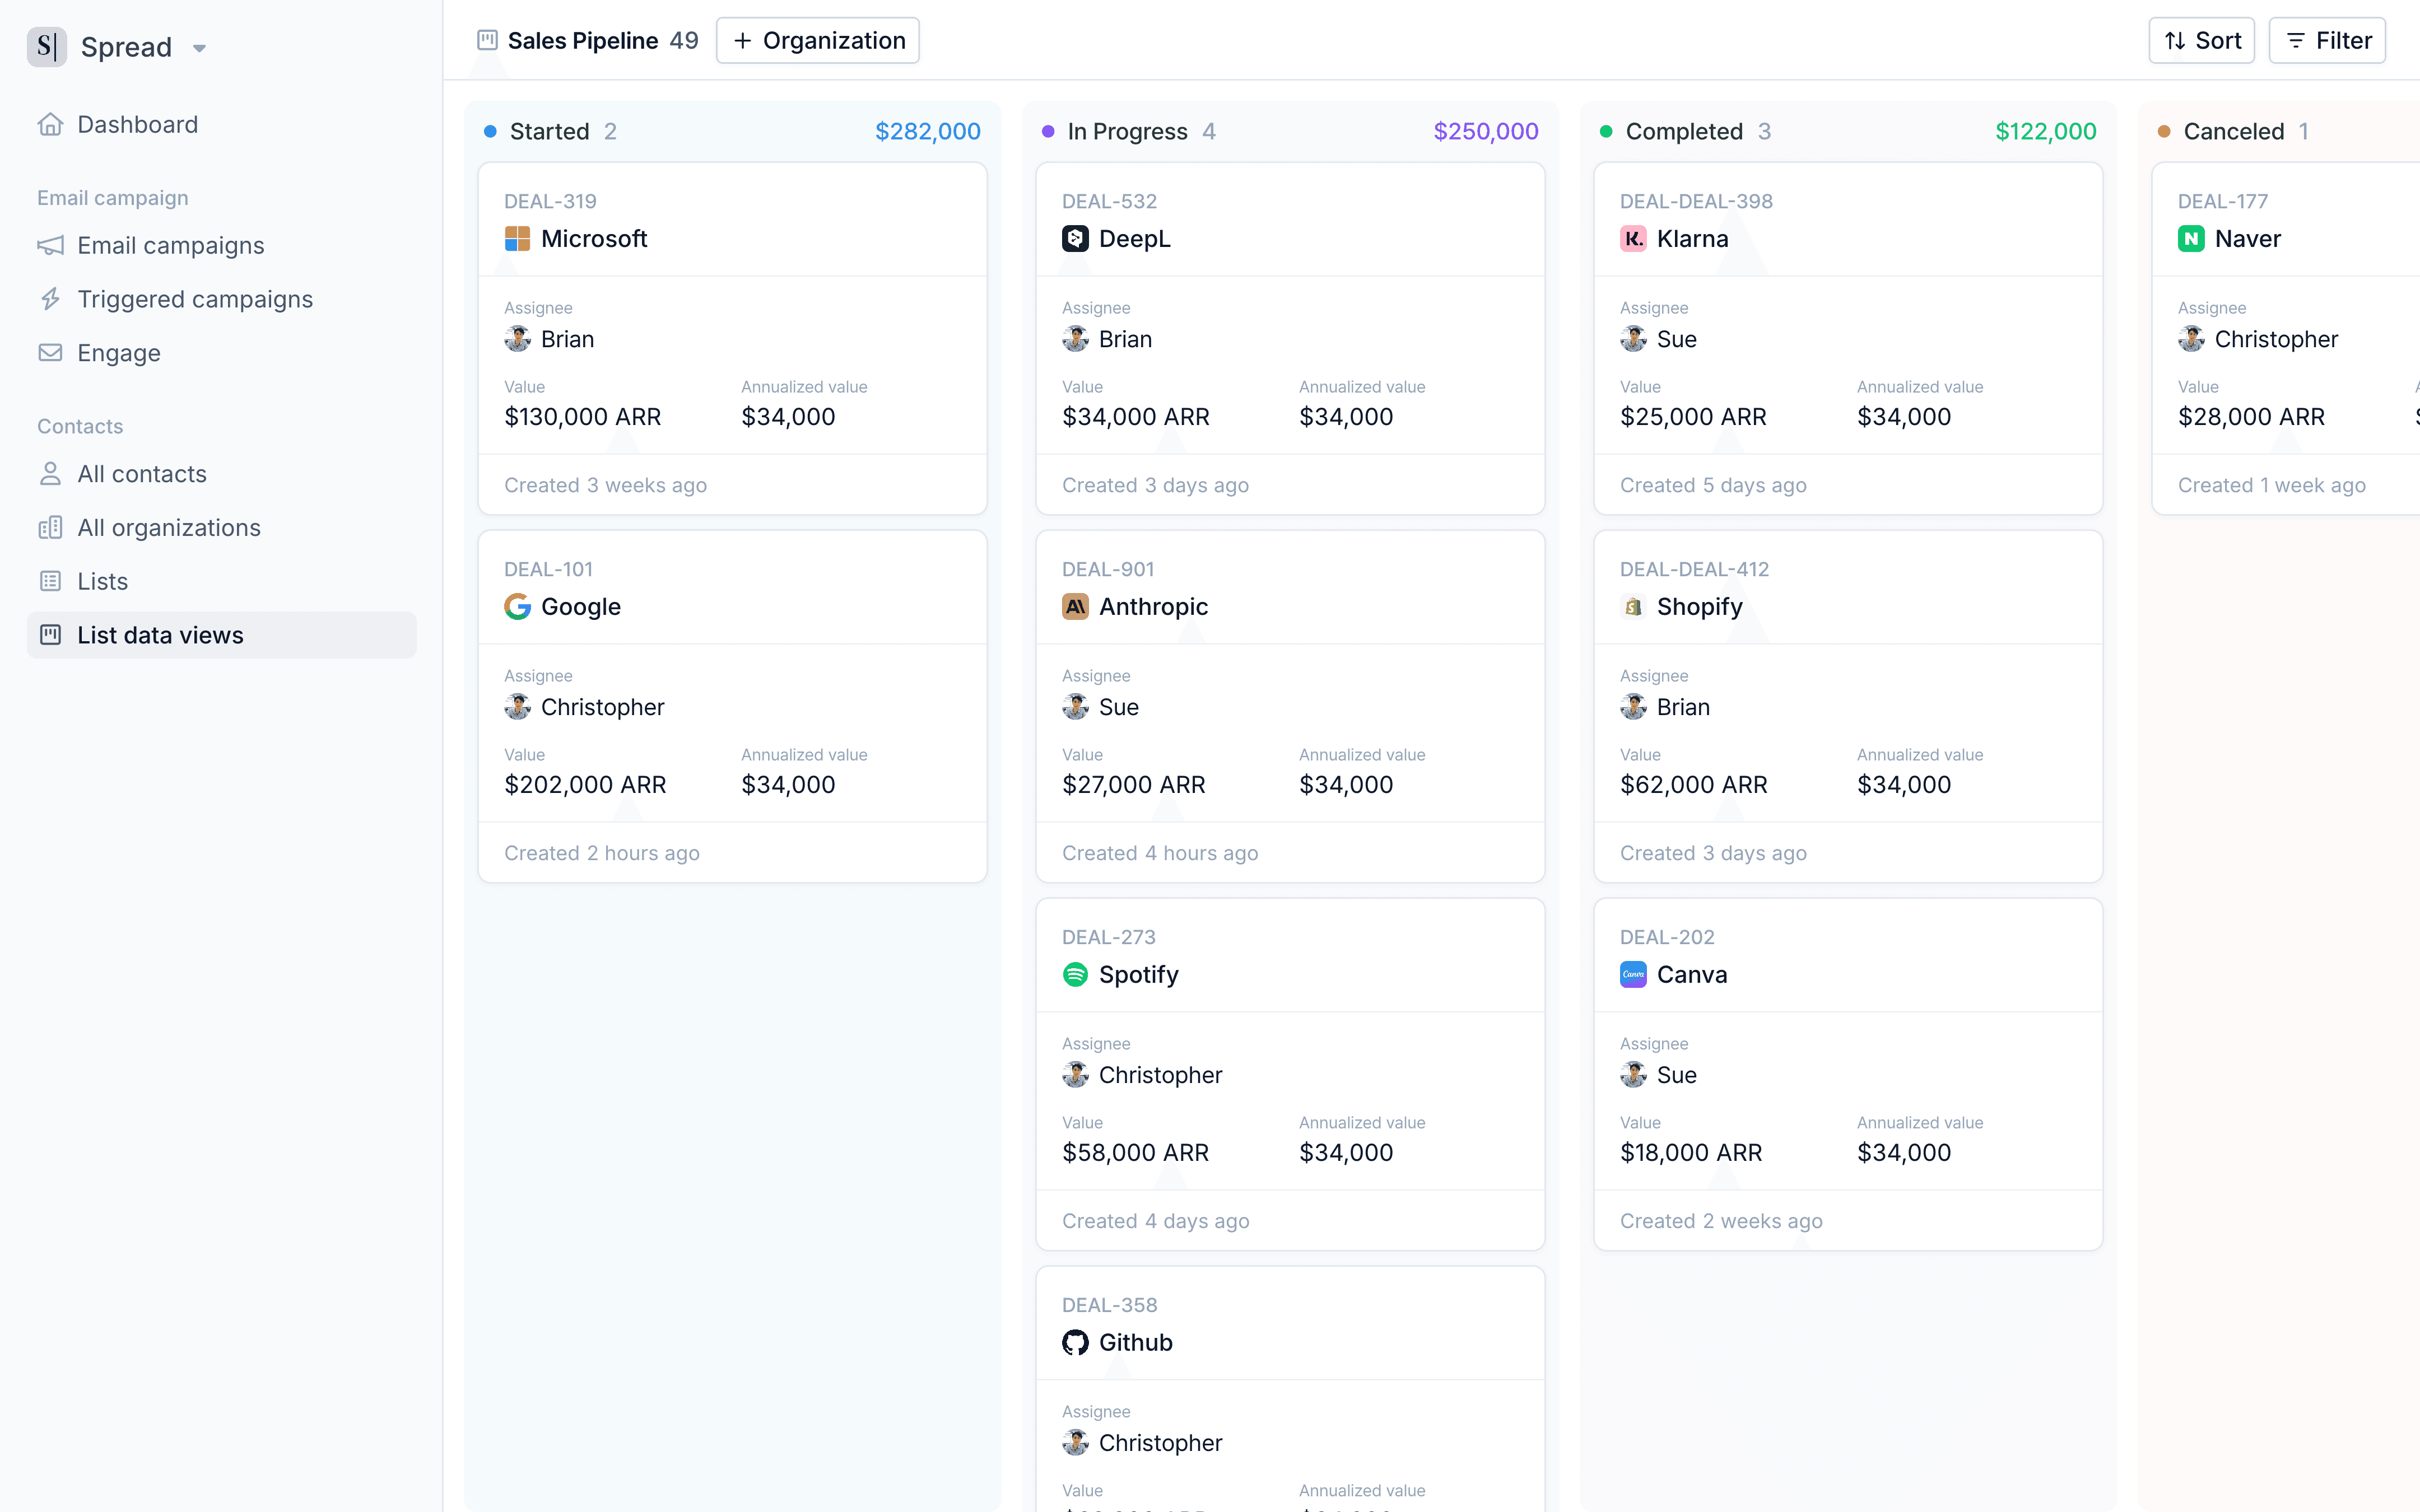Open the Sort options
2420x1512 pixels.
coord(2201,40)
